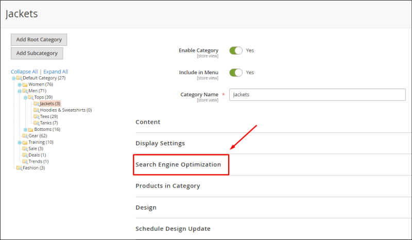Click the Tanks folder icon
This screenshot has width=412, height=240.
point(36,123)
